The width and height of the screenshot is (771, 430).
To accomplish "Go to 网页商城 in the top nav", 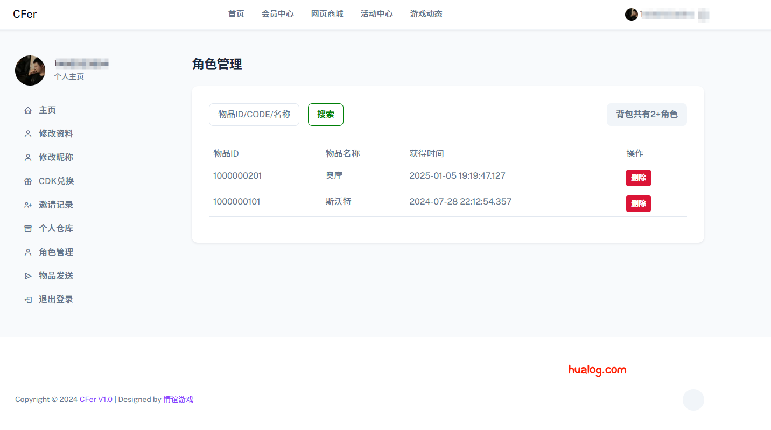I will pyautogui.click(x=327, y=14).
